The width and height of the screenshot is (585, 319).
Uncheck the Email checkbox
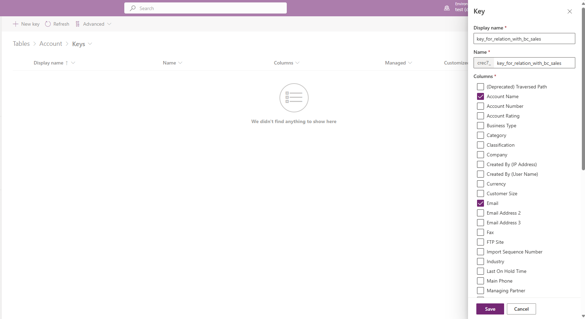click(480, 203)
